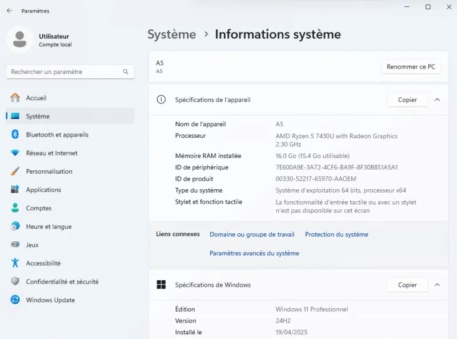
Task: Click the Protection du système link
Action: 336,234
